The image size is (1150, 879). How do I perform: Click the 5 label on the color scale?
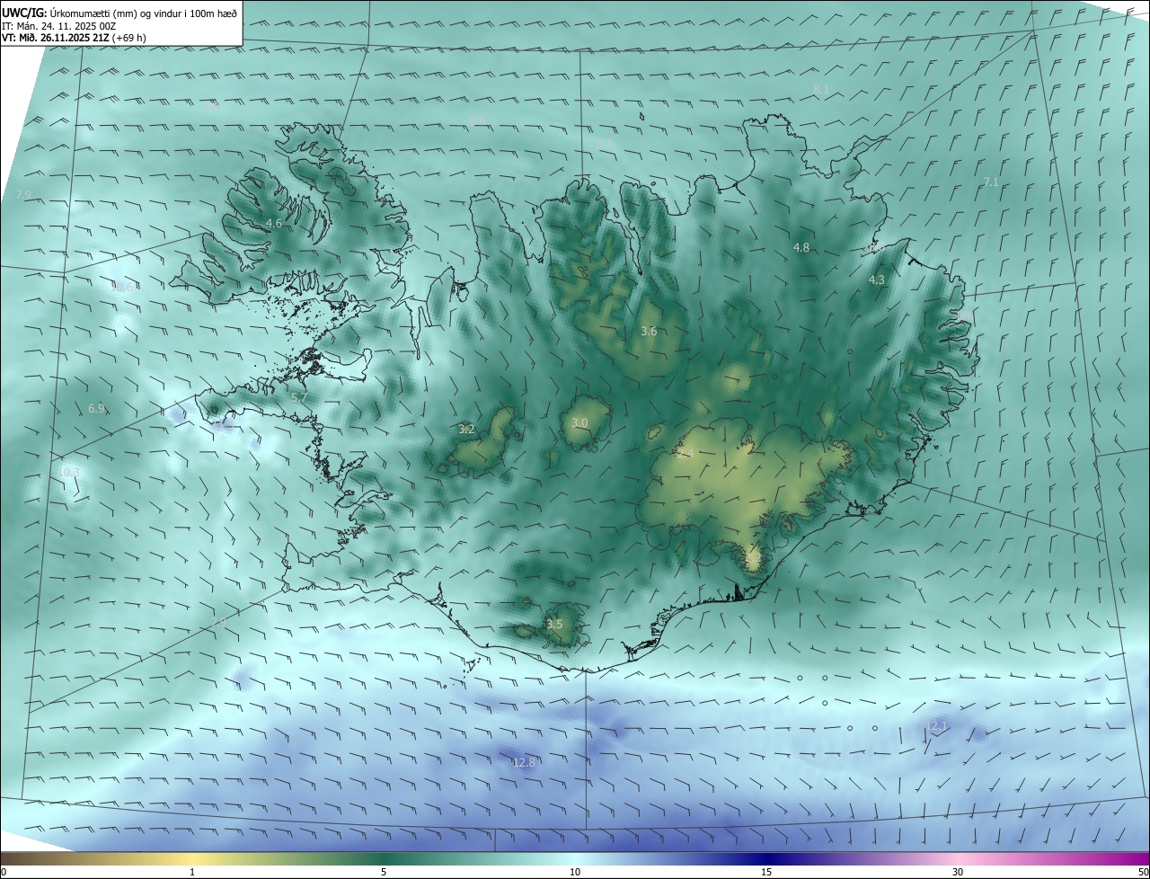[x=384, y=872]
